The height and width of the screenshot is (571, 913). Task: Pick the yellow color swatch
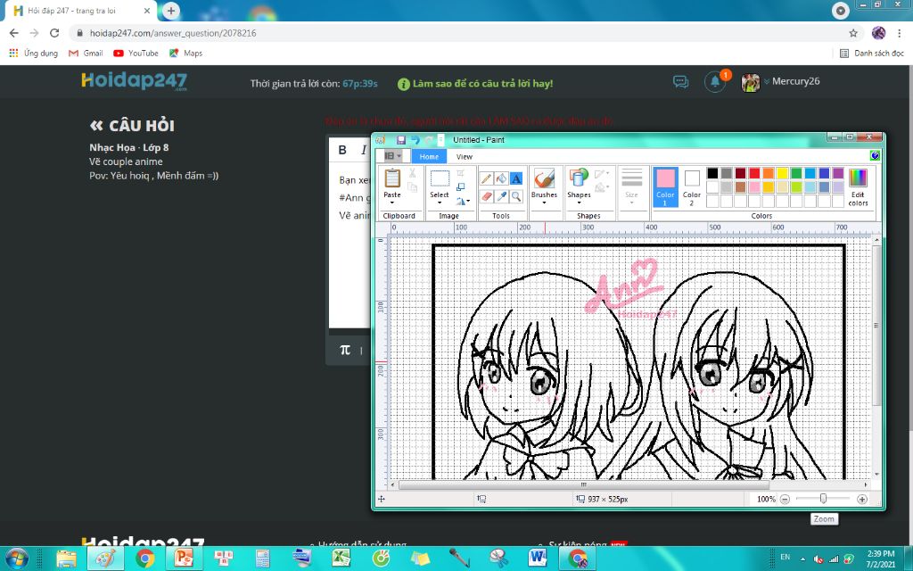(x=782, y=173)
